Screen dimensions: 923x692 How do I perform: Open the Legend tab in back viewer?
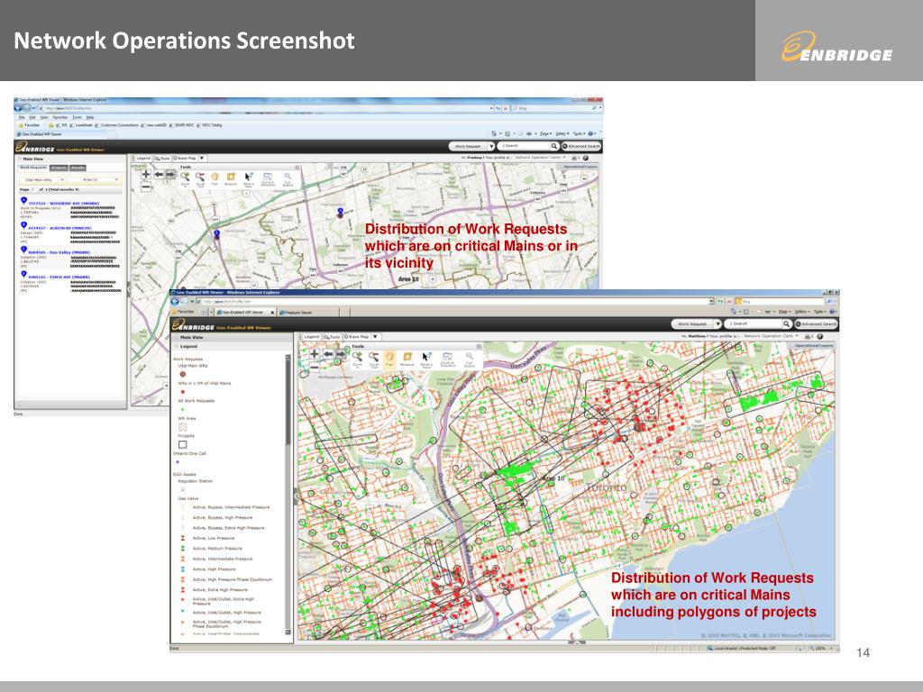tap(142, 159)
